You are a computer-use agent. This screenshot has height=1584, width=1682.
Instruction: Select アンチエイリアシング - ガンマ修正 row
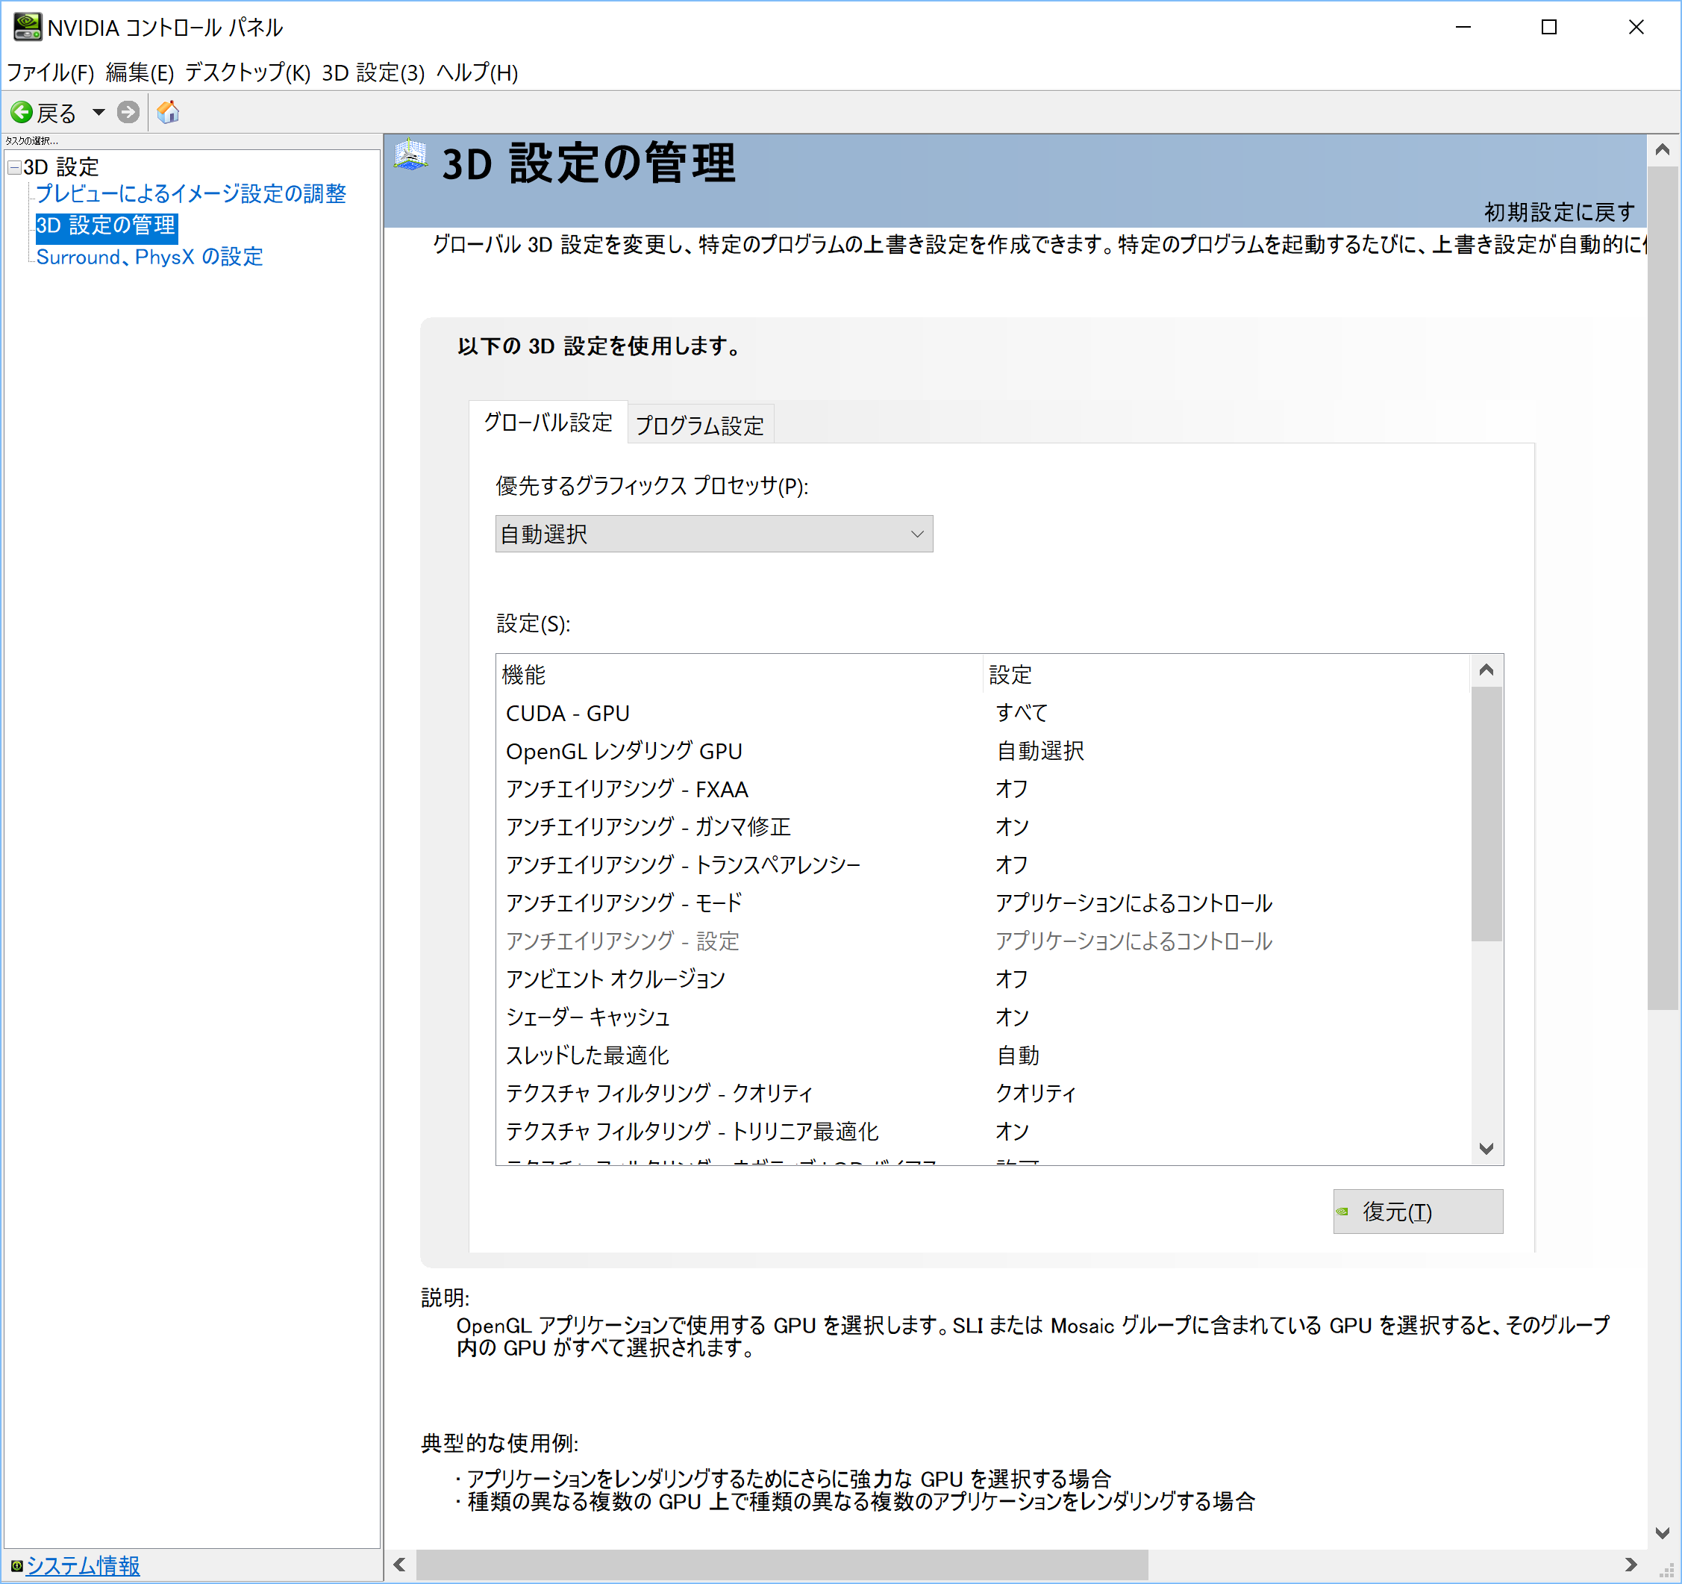point(983,826)
